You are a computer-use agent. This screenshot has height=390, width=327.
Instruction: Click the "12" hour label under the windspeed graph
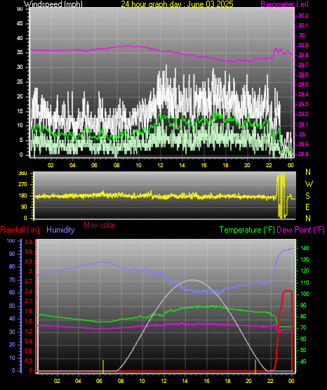coord(160,165)
